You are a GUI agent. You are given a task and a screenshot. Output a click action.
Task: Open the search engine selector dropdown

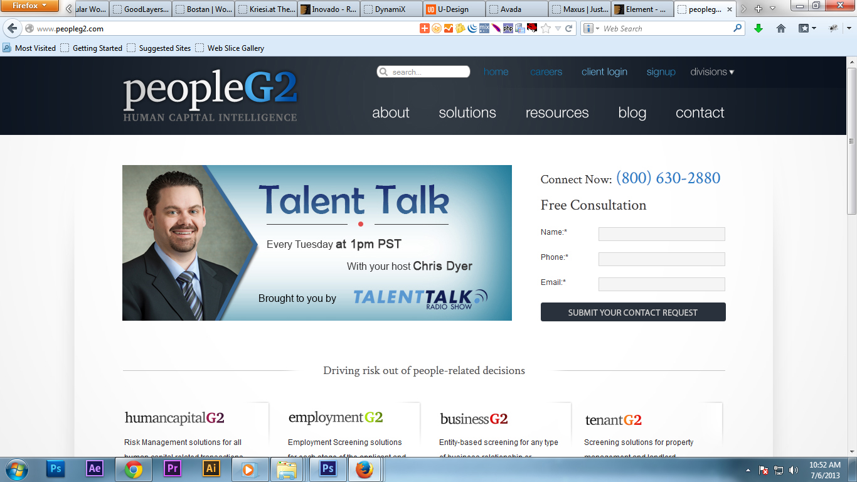coord(590,28)
